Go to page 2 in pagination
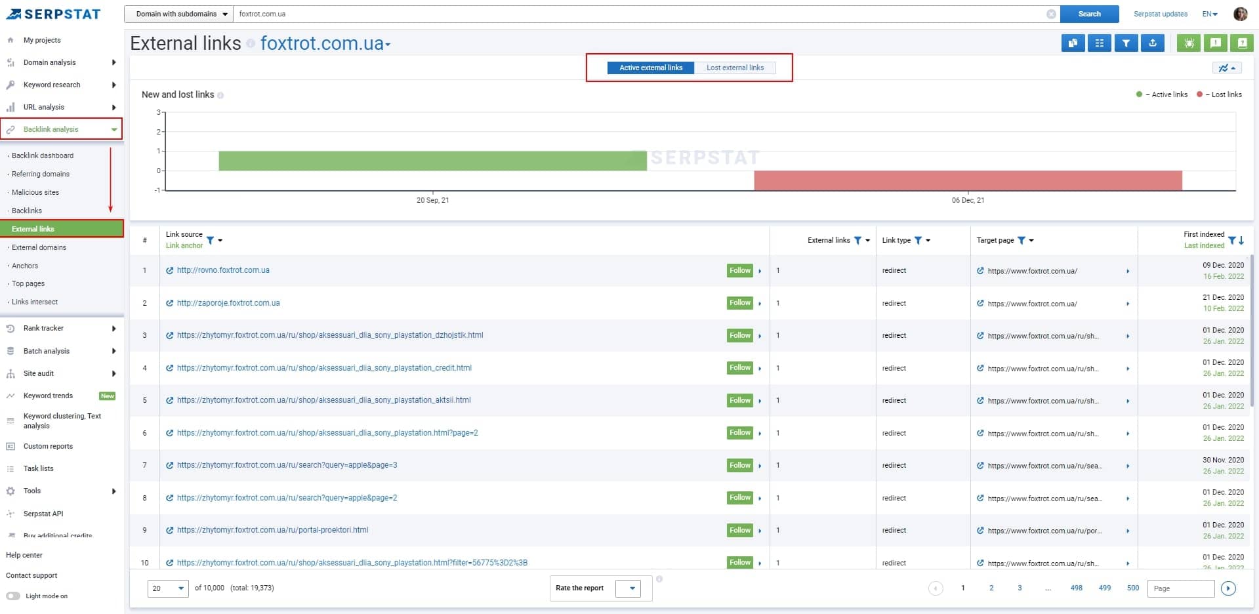1259x614 pixels. point(991,588)
